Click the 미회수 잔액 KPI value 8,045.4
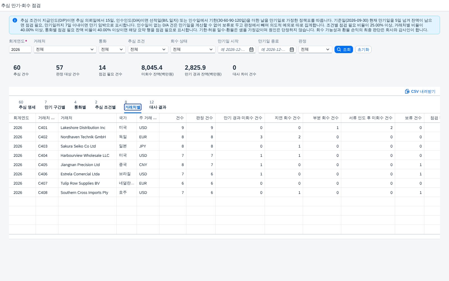This screenshot has width=449, height=281. 152,68
